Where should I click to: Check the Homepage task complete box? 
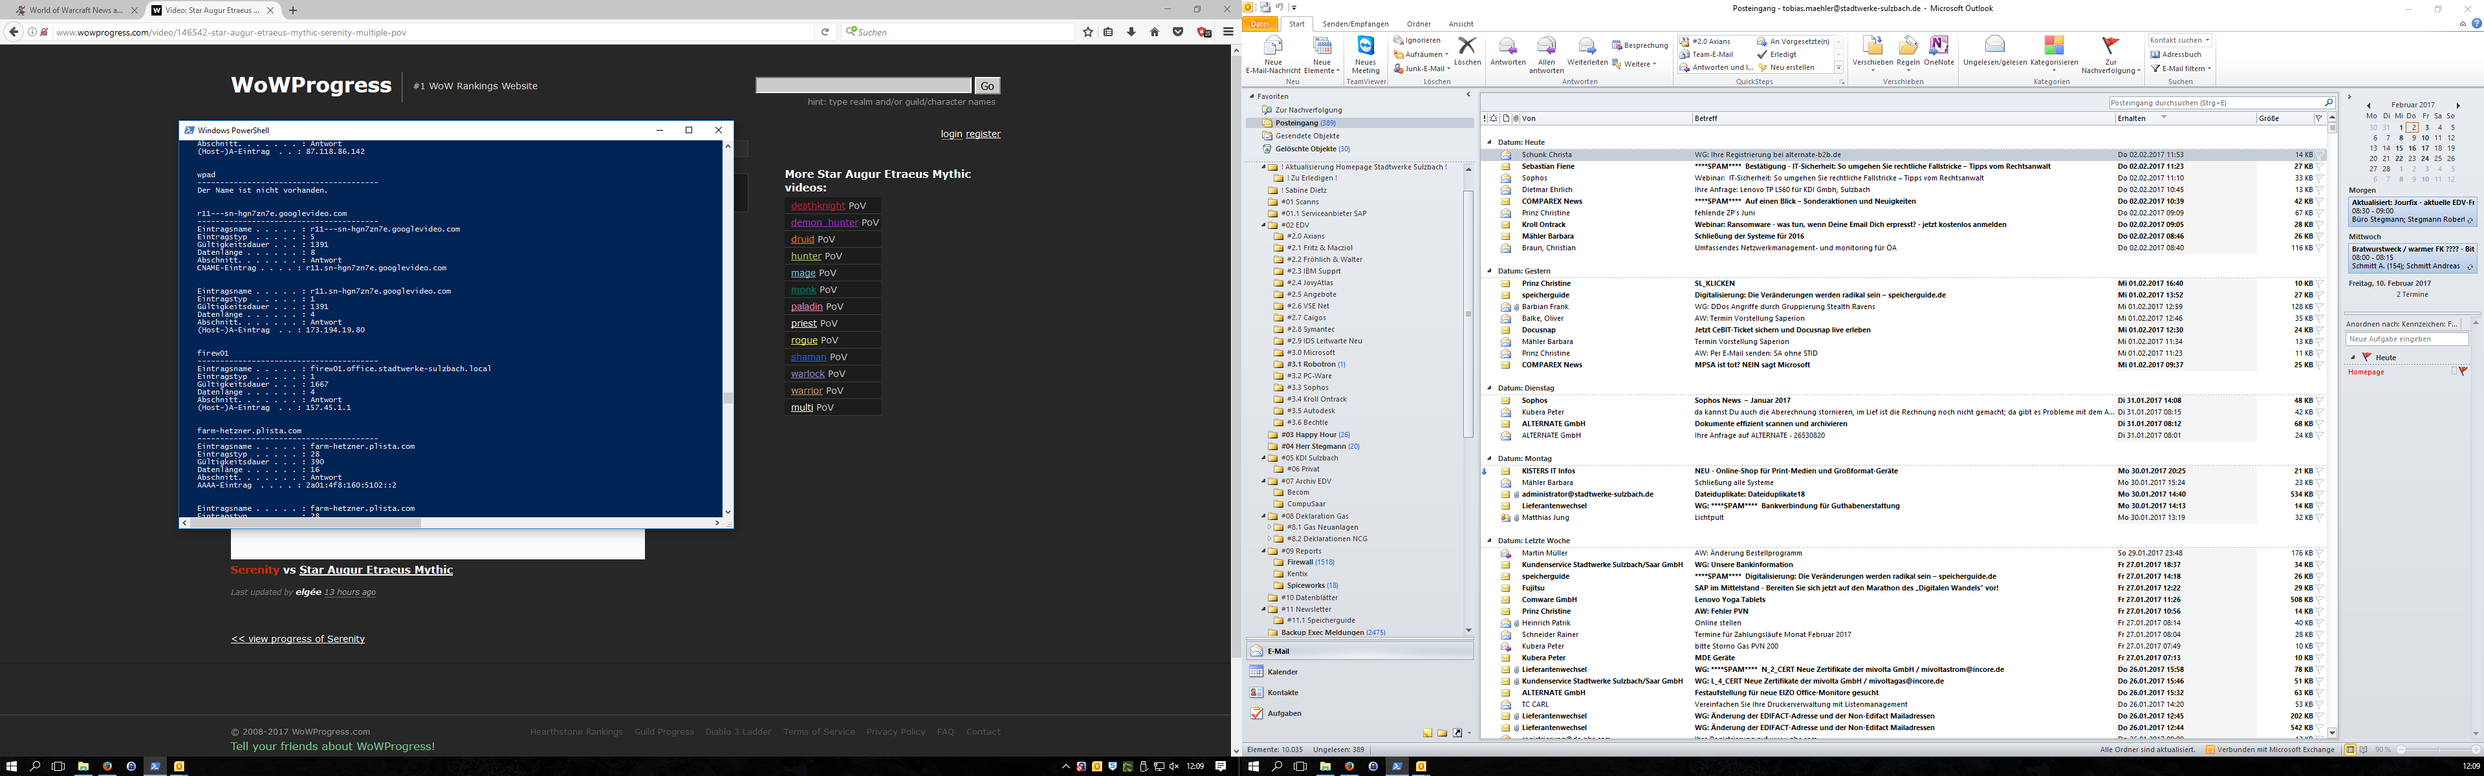2453,372
